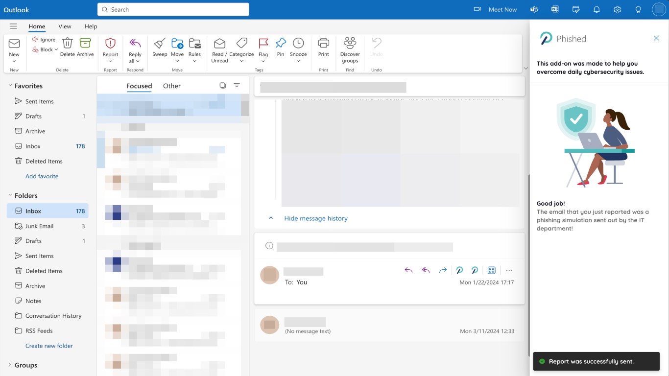The width and height of the screenshot is (669, 376).
Task: Expand the Report dropdown arrow
Action: tap(110, 61)
